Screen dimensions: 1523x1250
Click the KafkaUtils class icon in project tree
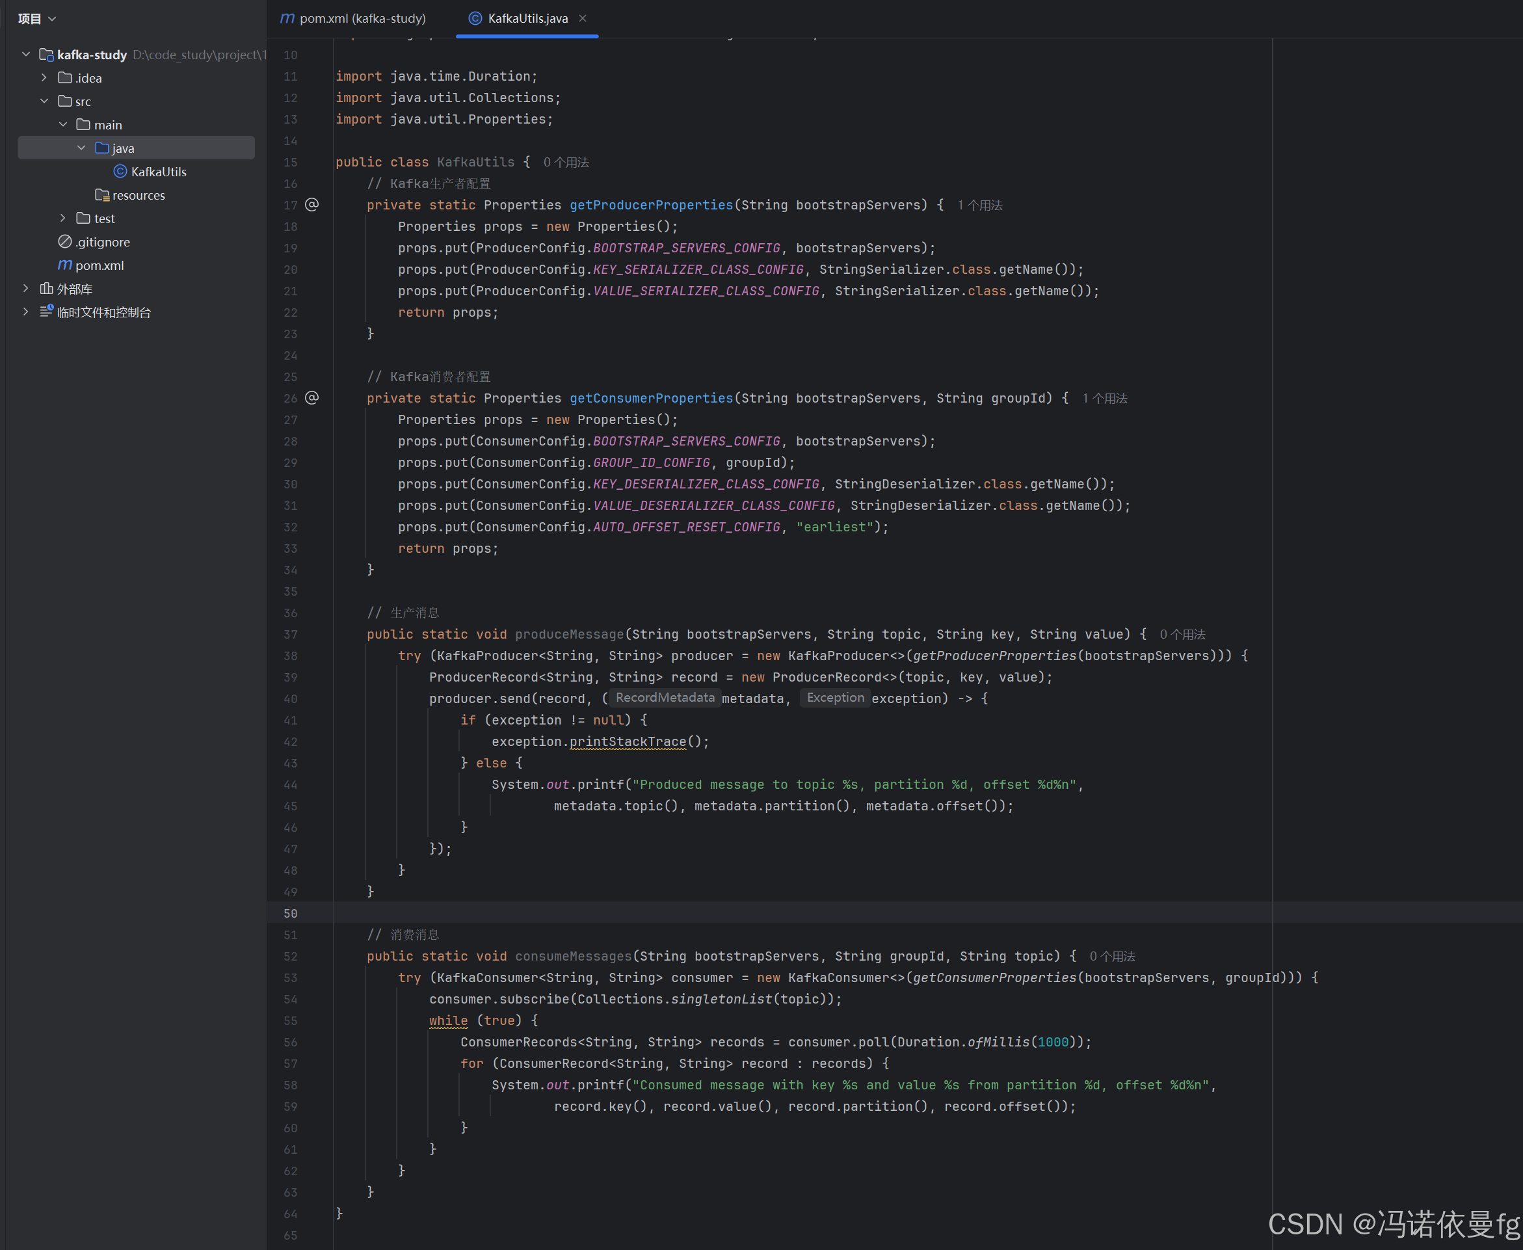[120, 172]
